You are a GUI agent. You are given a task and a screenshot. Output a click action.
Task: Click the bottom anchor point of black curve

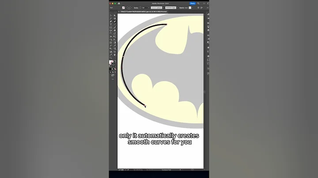pyautogui.click(x=145, y=105)
